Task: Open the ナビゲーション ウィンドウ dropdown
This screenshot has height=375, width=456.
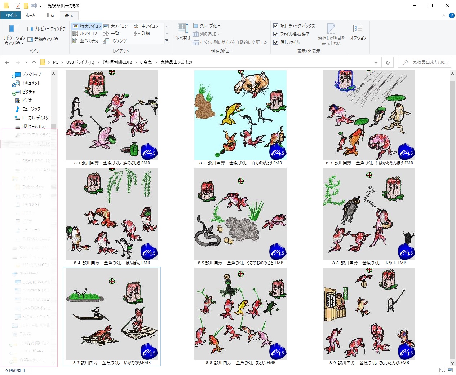Action: 14,35
